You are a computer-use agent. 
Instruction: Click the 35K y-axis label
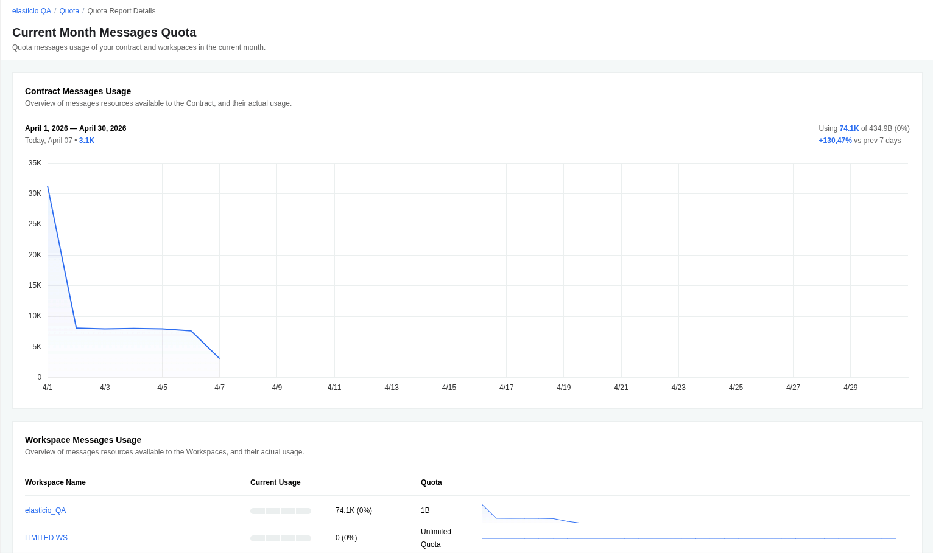pos(35,163)
